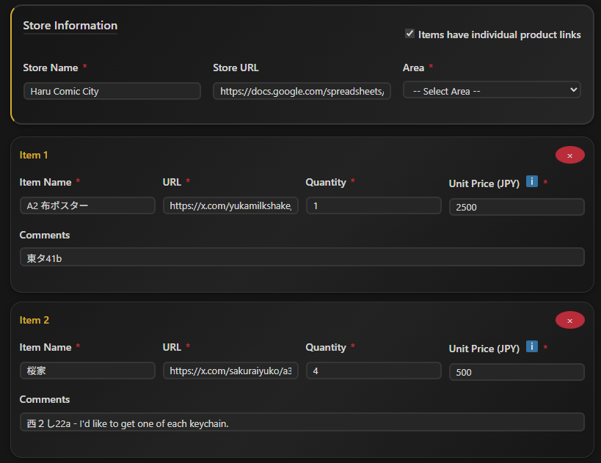Select the Quantity field of Item 1
Screen dimensions: 601x463
(x=373, y=205)
